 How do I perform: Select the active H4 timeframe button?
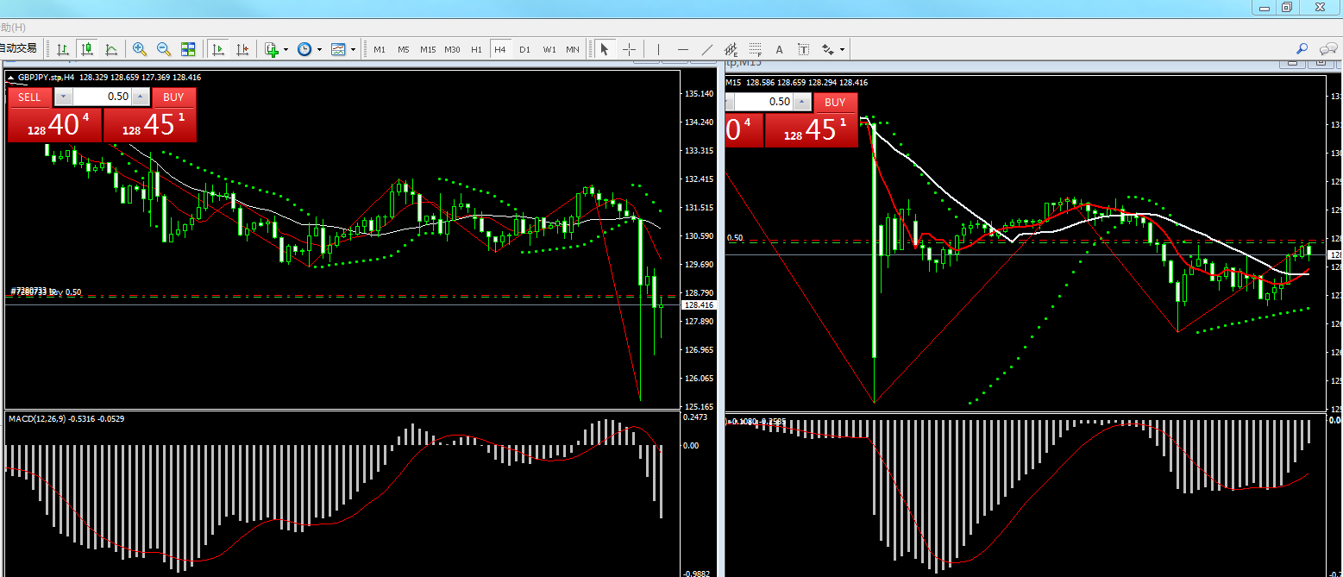500,49
